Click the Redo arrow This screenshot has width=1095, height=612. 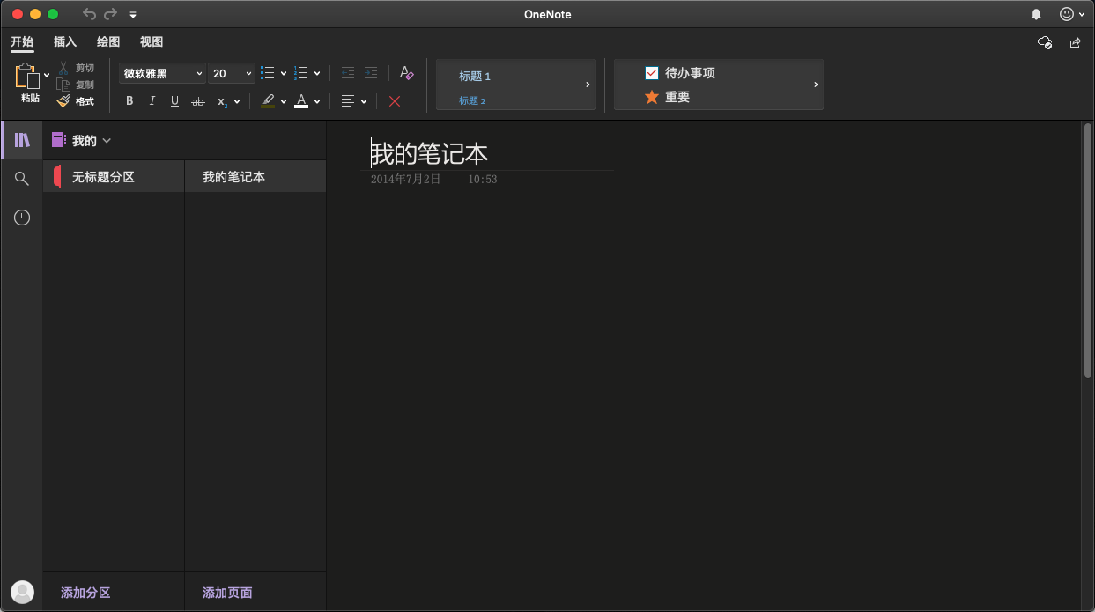point(110,14)
